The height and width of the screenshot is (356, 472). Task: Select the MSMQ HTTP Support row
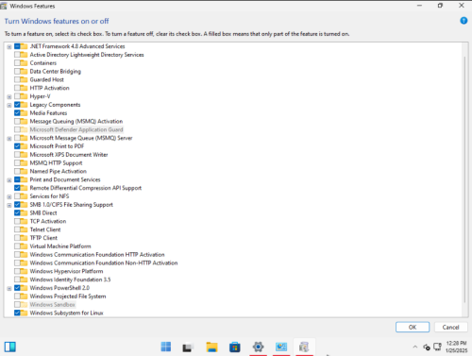(x=56, y=162)
